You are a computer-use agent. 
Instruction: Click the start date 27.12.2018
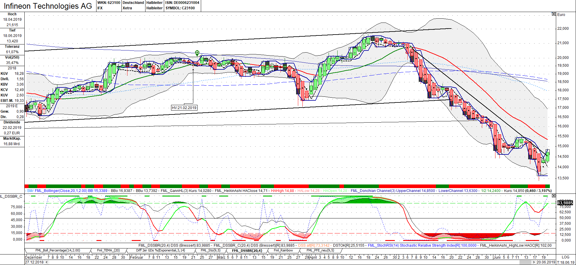pos(34,262)
